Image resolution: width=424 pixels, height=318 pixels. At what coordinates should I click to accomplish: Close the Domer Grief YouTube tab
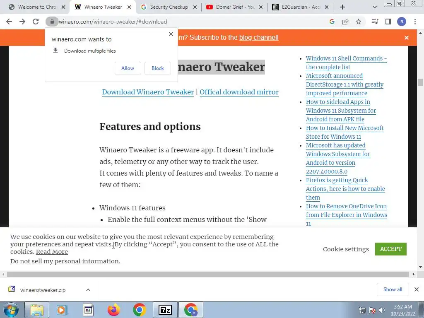point(261,7)
